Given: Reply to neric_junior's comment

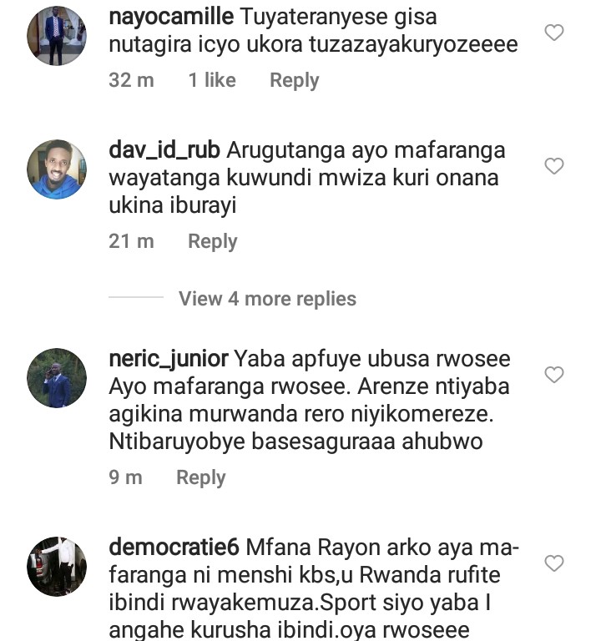Looking at the screenshot, I should click(200, 478).
